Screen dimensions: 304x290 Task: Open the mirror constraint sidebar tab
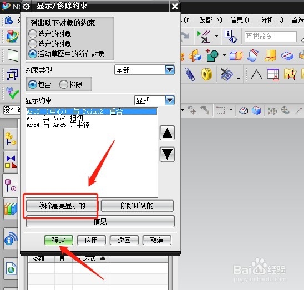tap(11, 162)
